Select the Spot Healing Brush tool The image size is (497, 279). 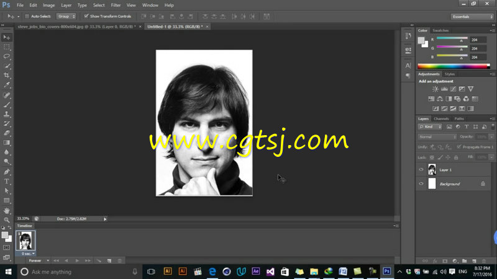point(7,95)
